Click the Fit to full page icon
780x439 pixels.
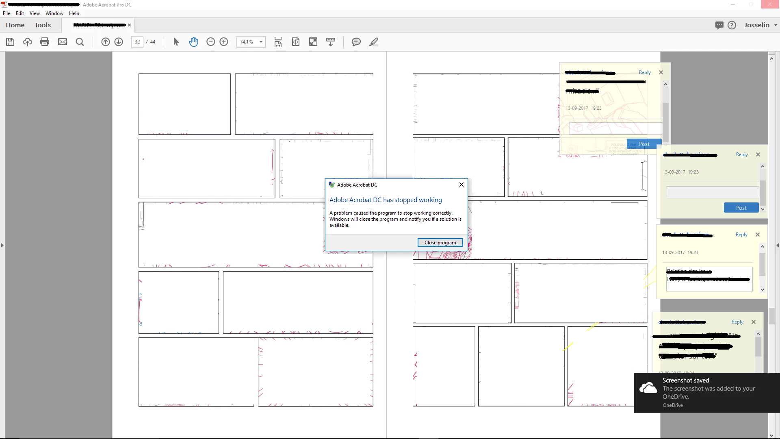click(x=296, y=42)
